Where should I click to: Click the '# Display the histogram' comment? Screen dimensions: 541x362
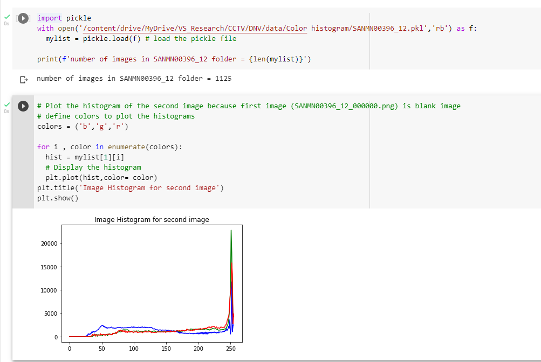pyautogui.click(x=93, y=168)
